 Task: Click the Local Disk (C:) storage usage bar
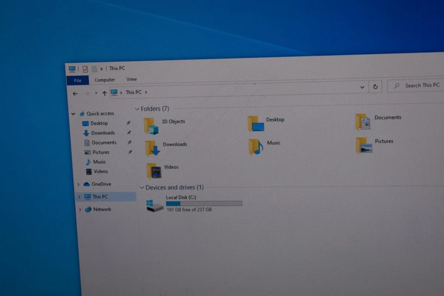(203, 203)
